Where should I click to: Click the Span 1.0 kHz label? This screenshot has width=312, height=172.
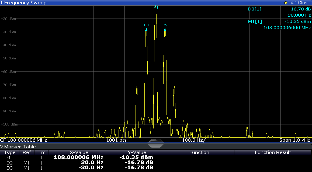[295, 140]
